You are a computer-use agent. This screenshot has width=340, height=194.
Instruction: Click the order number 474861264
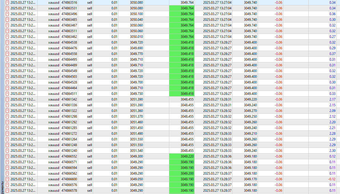(x=69, y=139)
